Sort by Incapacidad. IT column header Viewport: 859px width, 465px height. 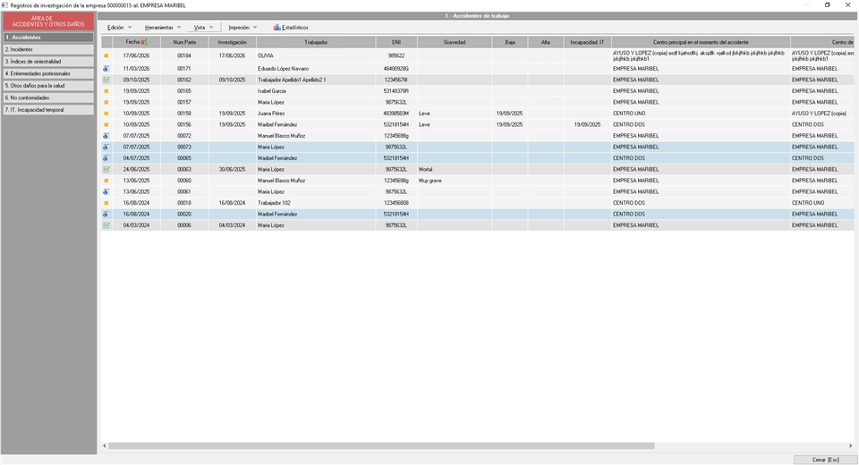(587, 42)
